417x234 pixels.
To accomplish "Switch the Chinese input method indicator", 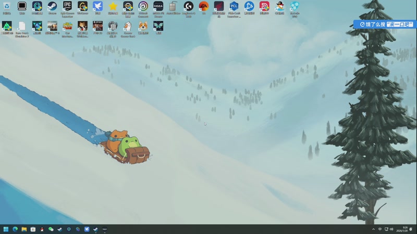I will [x=380, y=229].
